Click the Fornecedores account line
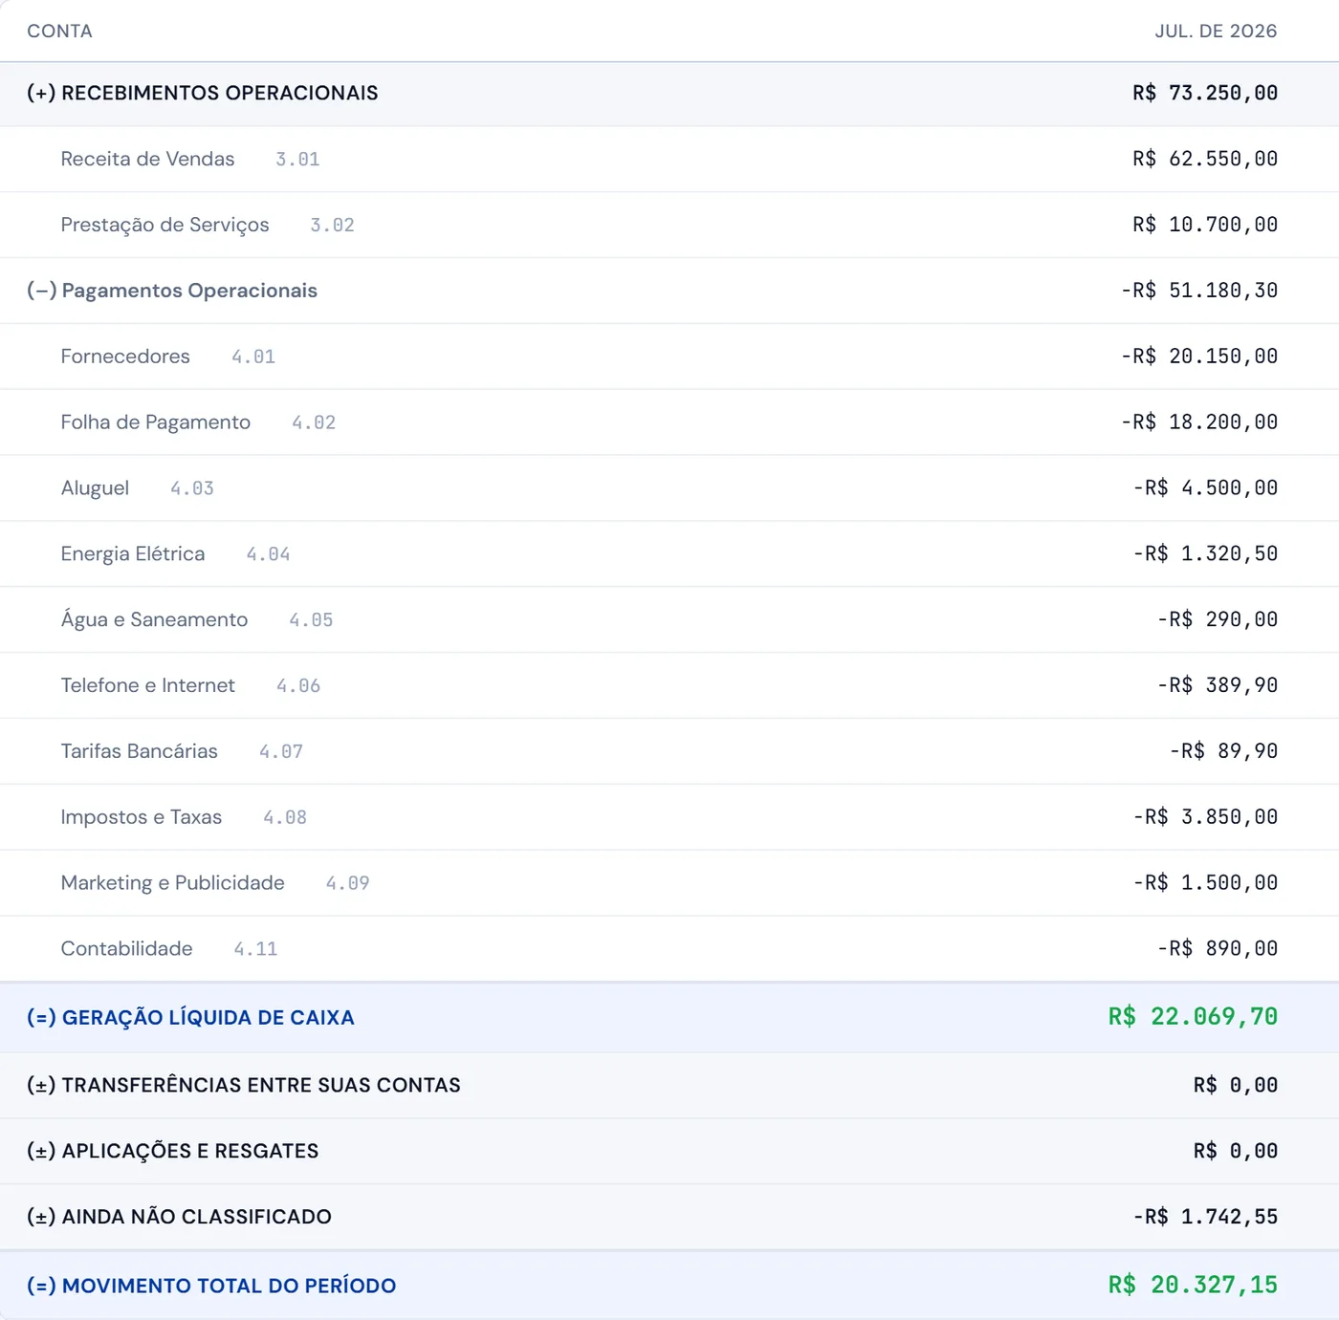This screenshot has width=1339, height=1320. (669, 357)
